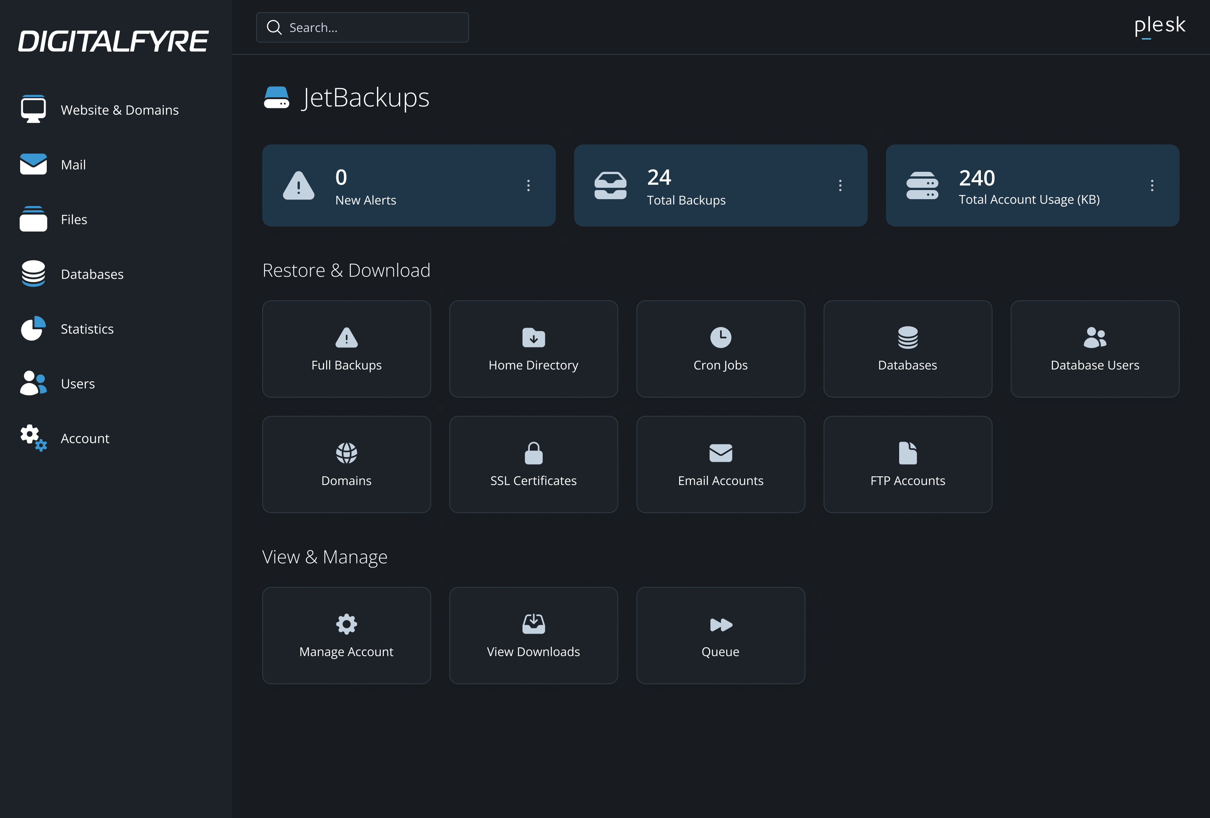The height and width of the screenshot is (818, 1210).
Task: Click the Manage Account gear icon
Action: click(347, 624)
